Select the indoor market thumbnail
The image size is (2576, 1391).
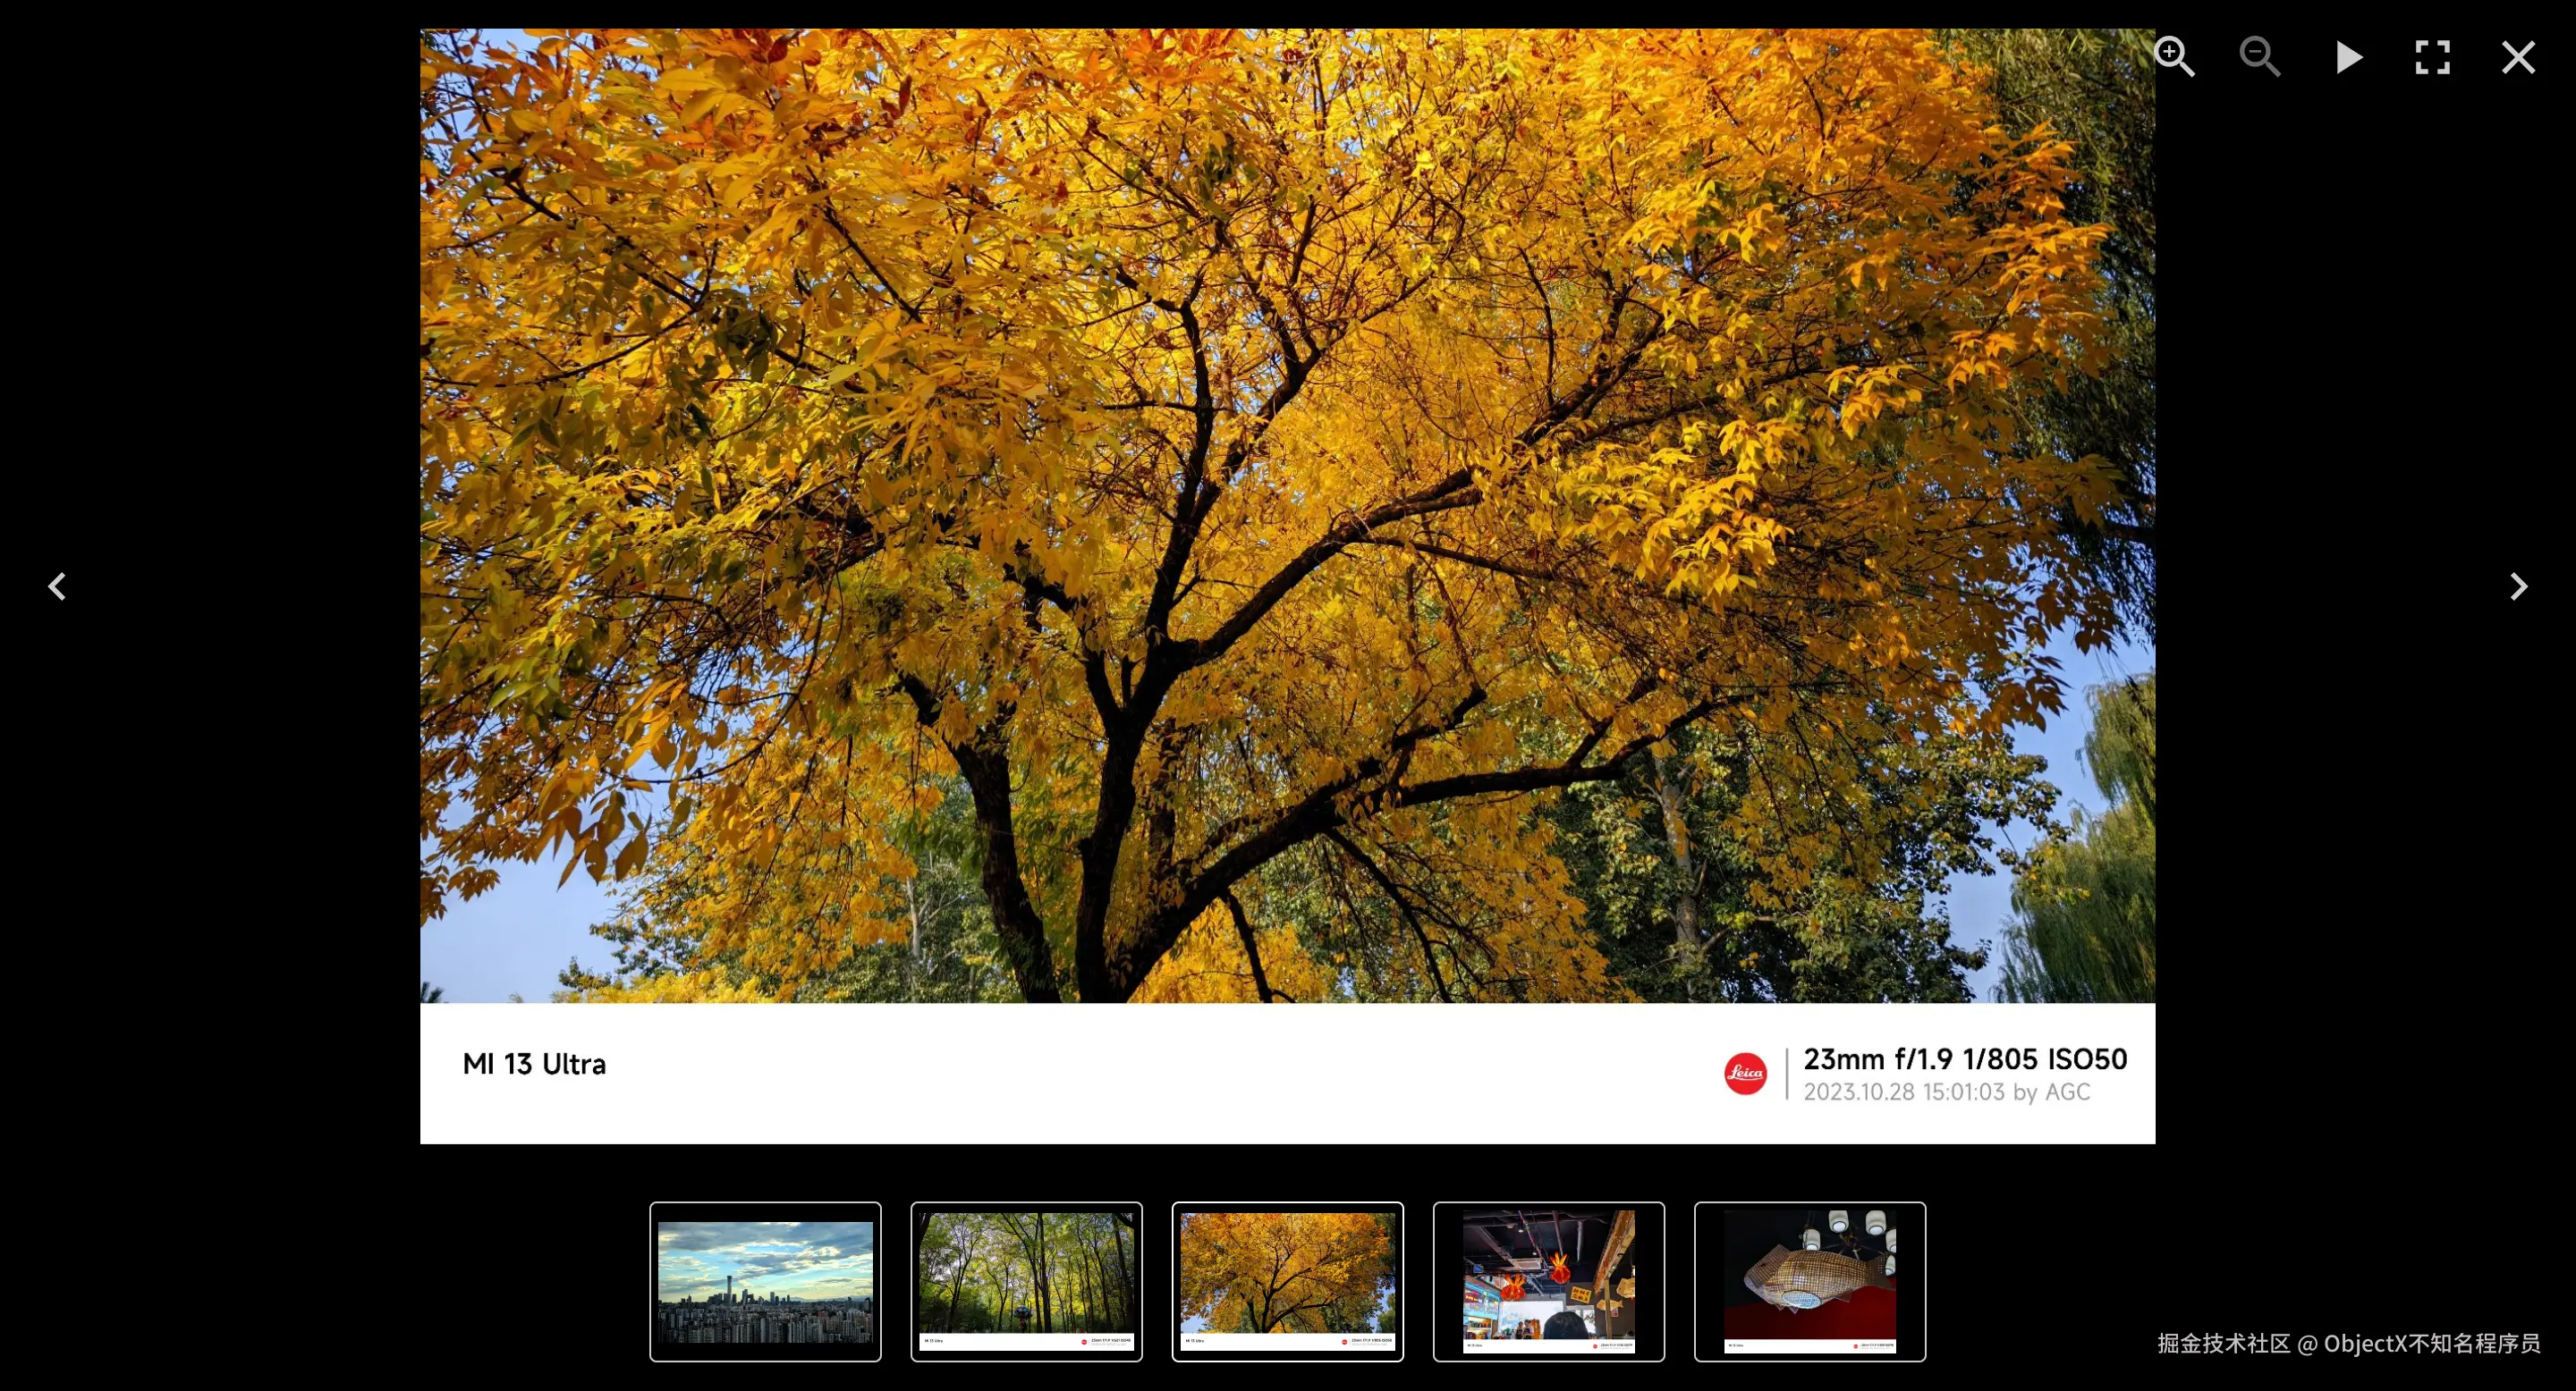[1548, 1281]
